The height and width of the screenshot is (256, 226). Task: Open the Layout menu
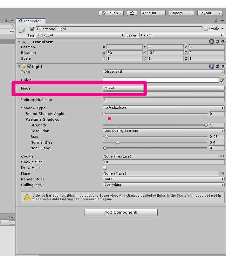(x=210, y=13)
